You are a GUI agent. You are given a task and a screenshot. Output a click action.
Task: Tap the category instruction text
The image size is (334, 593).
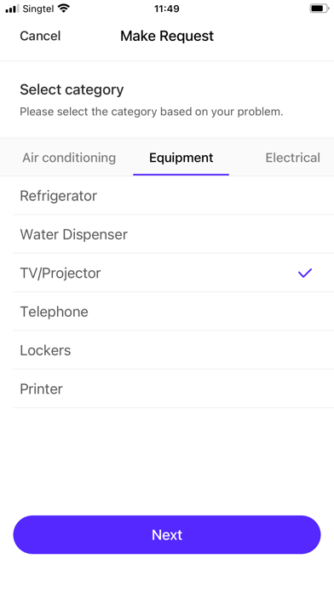[x=152, y=112]
